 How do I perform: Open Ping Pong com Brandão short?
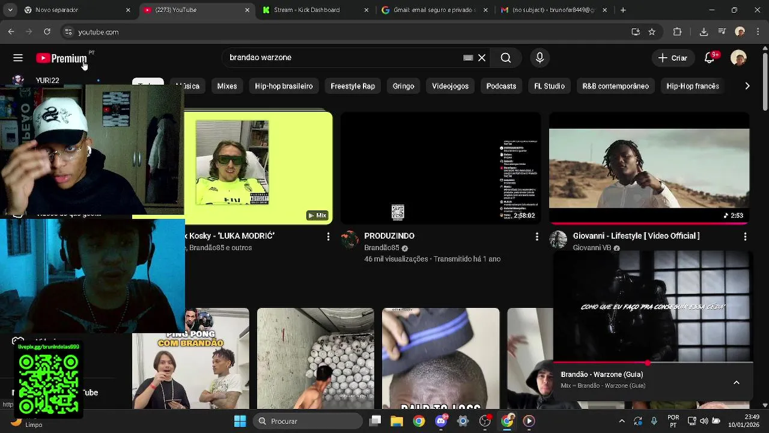click(190, 358)
